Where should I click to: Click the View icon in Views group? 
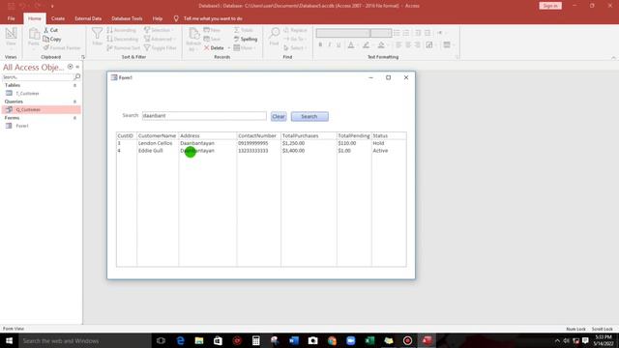click(x=11, y=34)
